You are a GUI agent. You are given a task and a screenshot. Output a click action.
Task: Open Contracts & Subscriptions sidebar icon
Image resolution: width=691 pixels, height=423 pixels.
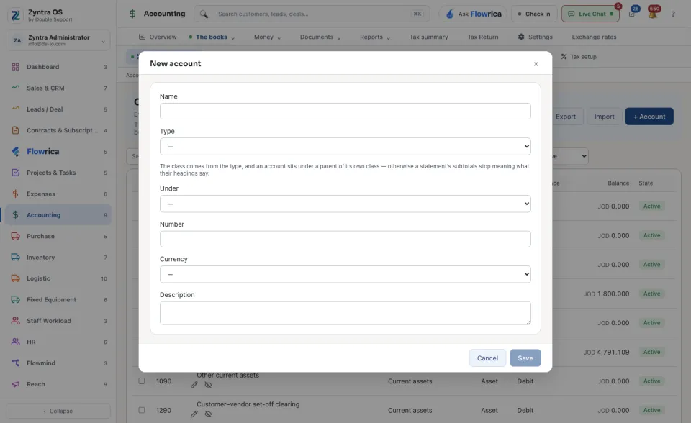(15, 130)
